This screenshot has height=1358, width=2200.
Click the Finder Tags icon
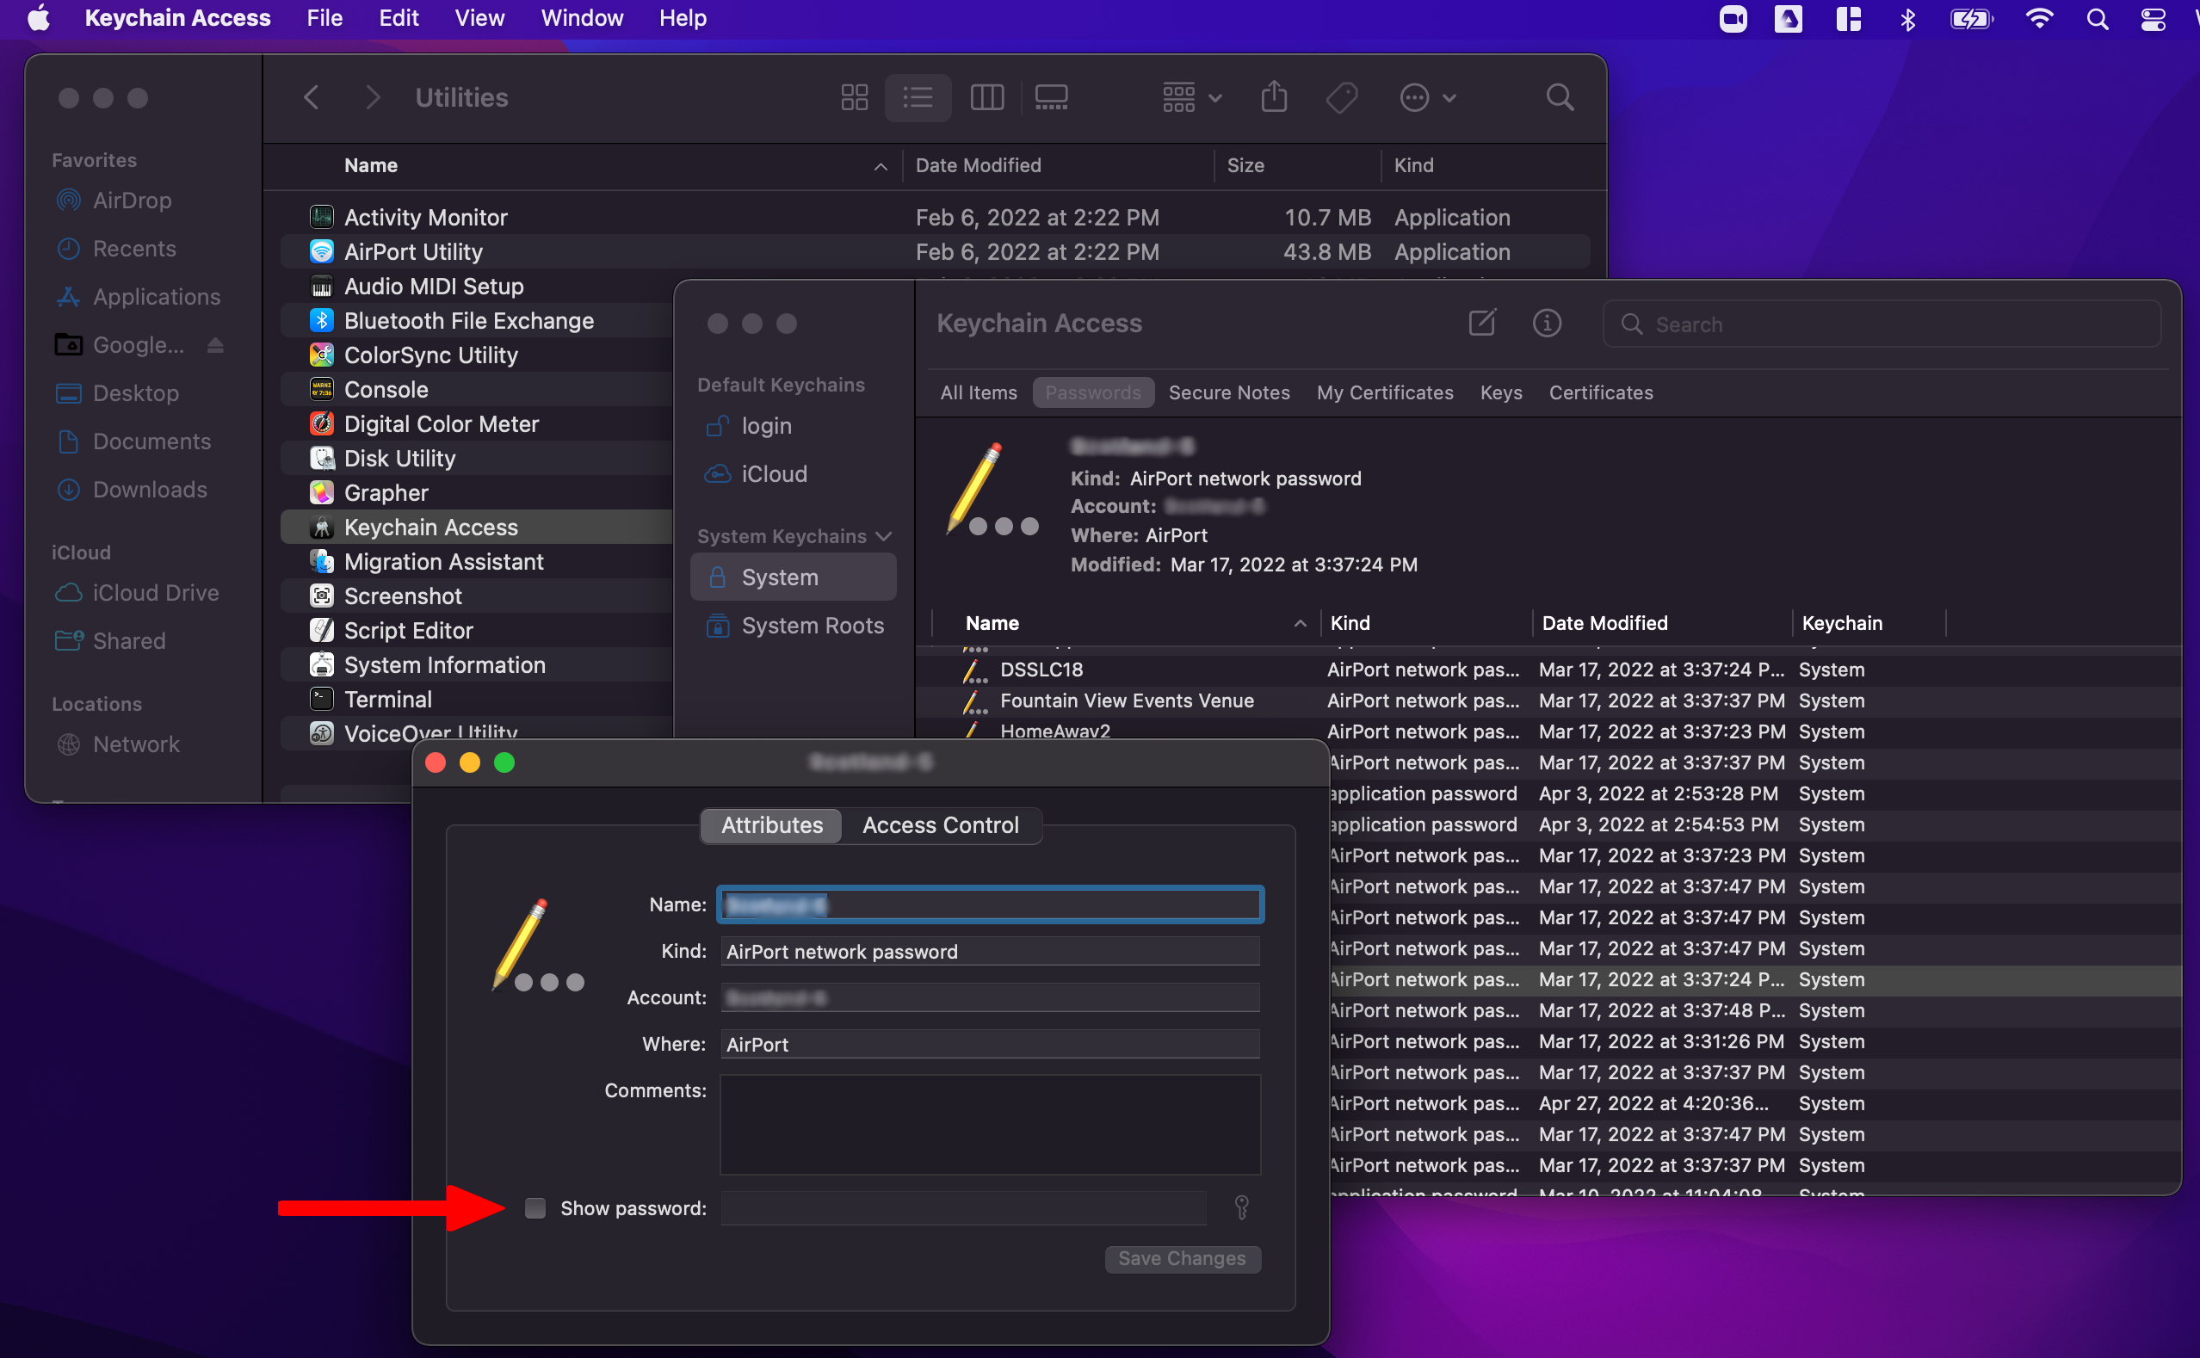(1341, 97)
